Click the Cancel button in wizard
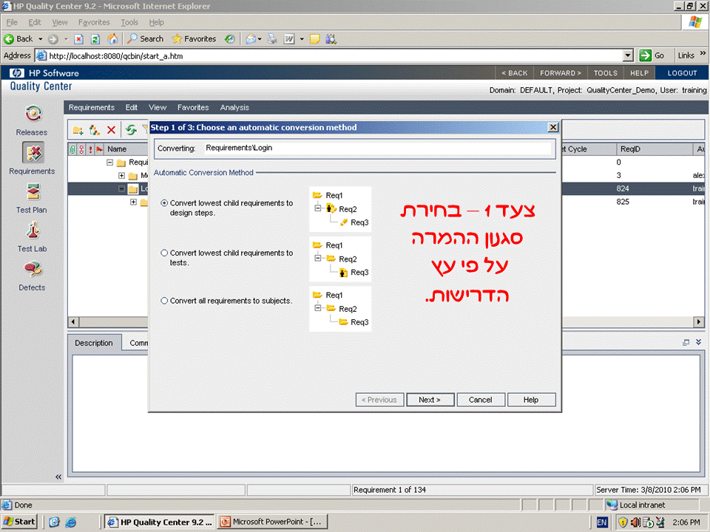The image size is (710, 532). coord(481,400)
